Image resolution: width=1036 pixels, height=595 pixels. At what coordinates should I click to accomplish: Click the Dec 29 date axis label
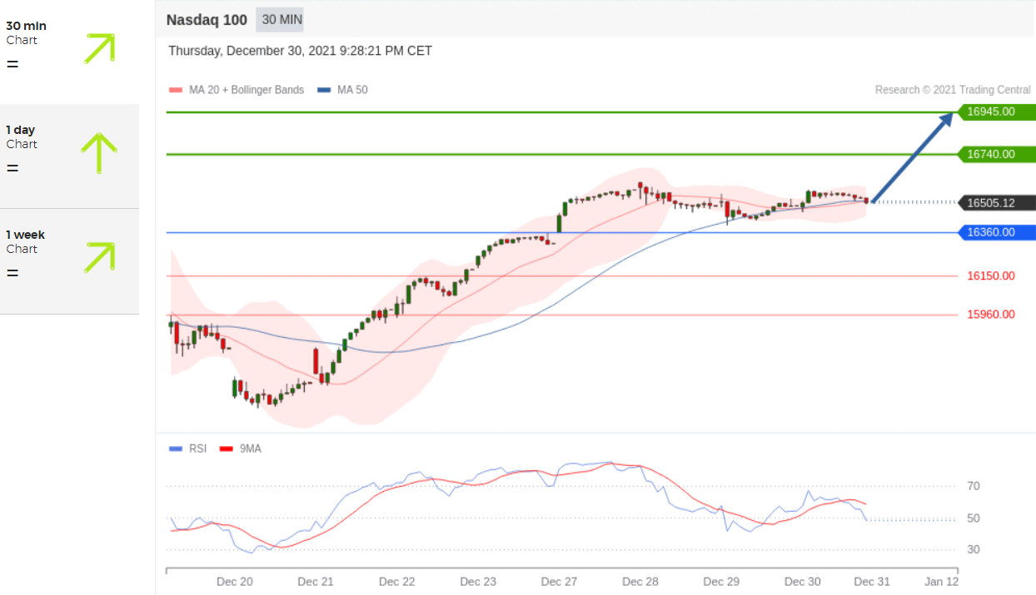point(721,582)
